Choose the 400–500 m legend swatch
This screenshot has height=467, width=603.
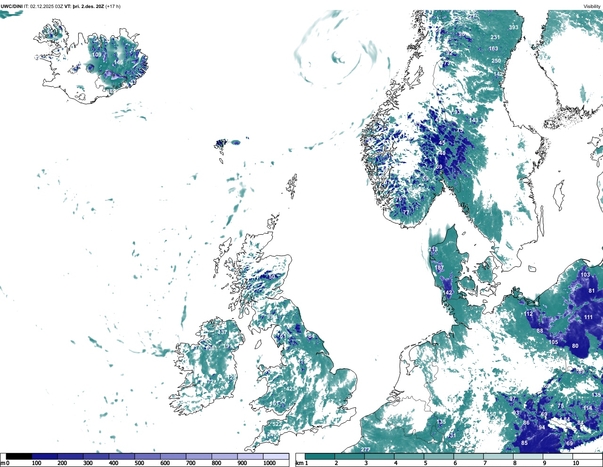122,456
